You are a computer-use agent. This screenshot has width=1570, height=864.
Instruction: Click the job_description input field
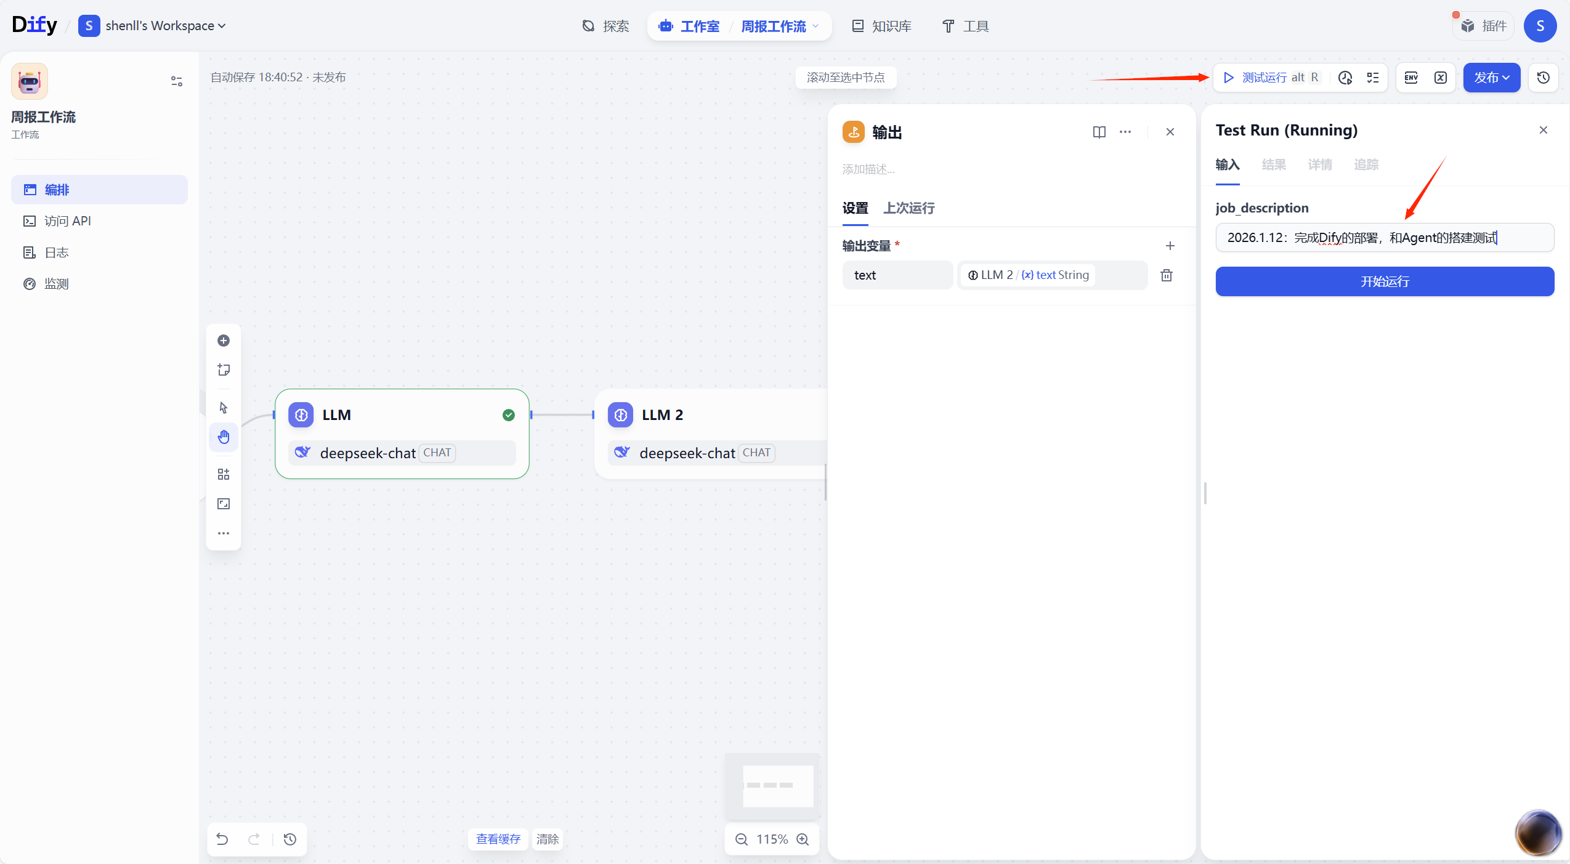[x=1384, y=238]
